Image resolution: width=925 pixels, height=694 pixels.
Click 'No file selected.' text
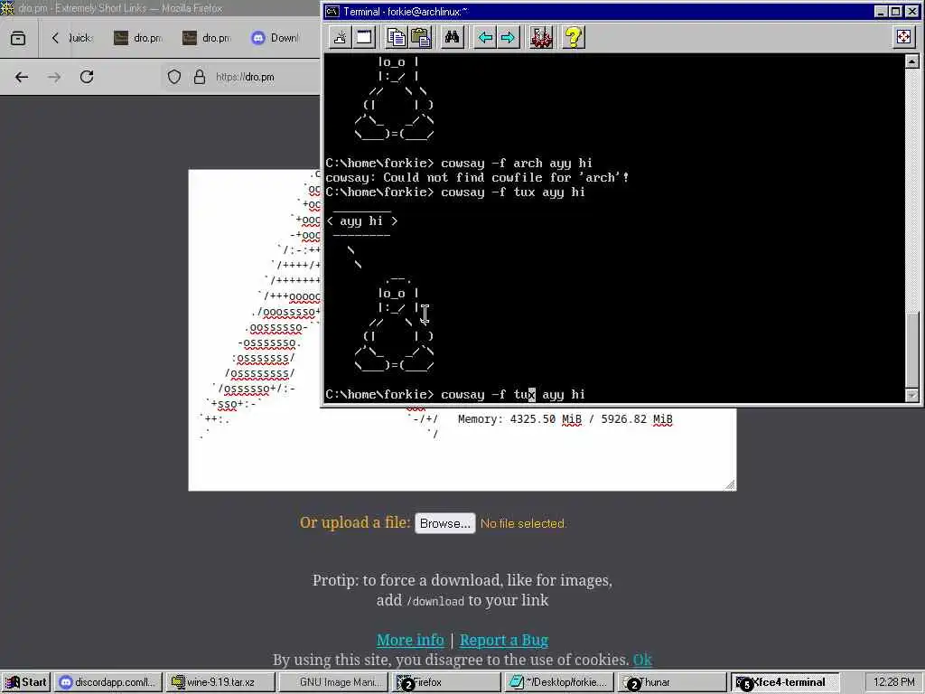[523, 523]
